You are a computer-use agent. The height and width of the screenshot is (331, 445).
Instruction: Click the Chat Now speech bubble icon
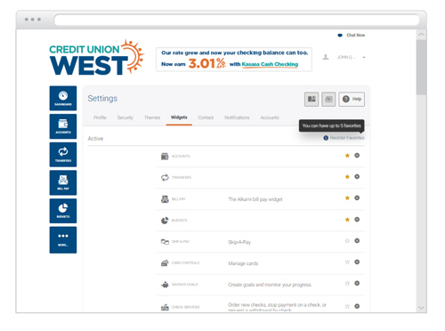pos(340,36)
